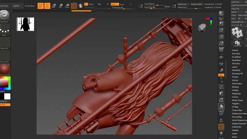Open the Standard brush thumbnail
Viewport: 247px width, 139px height.
point(4,16)
